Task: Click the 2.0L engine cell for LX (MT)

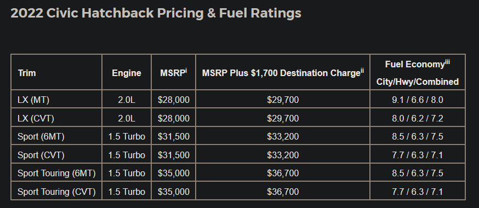Action: point(127,100)
